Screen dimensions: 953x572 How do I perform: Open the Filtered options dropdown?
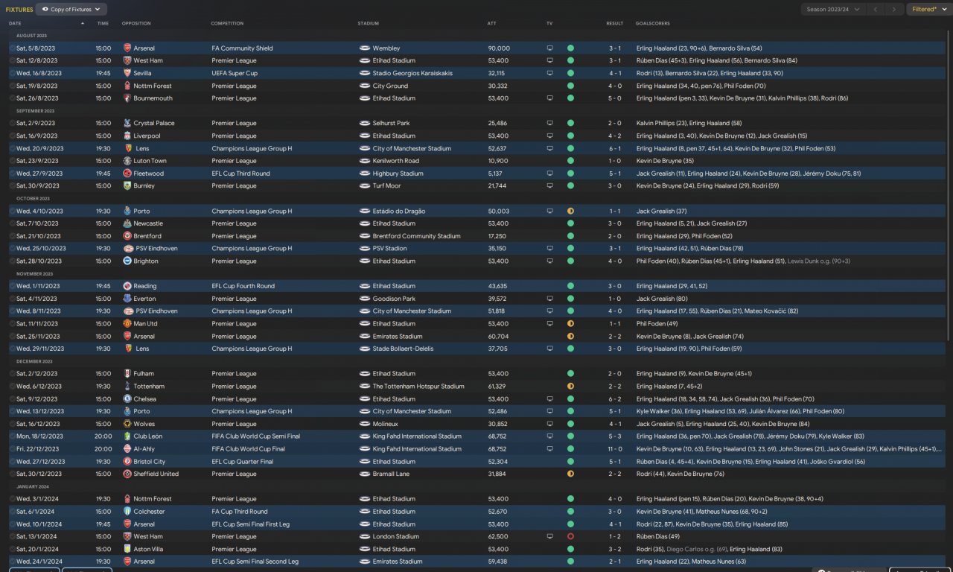point(928,9)
